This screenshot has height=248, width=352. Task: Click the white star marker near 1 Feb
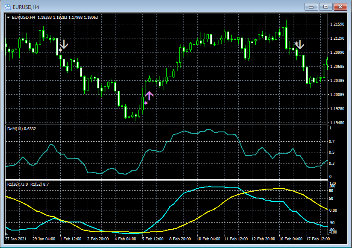point(60,50)
